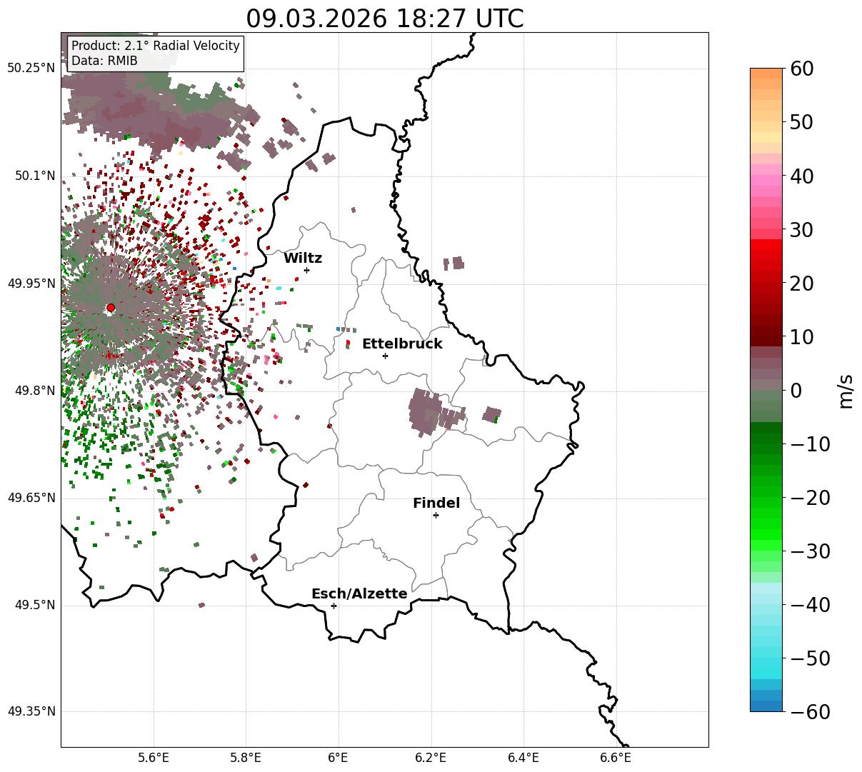Click the Ettelbruck station cross marker
Screen dimensions: 862x772
(x=385, y=356)
